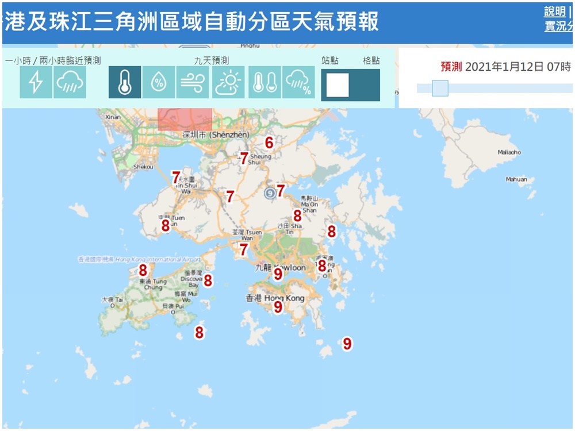Select the rainfall nowcast icon

coord(70,82)
